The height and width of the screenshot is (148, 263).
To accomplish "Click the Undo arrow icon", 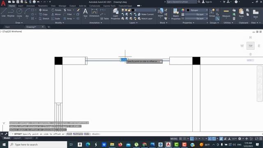I will pos(38,2).
